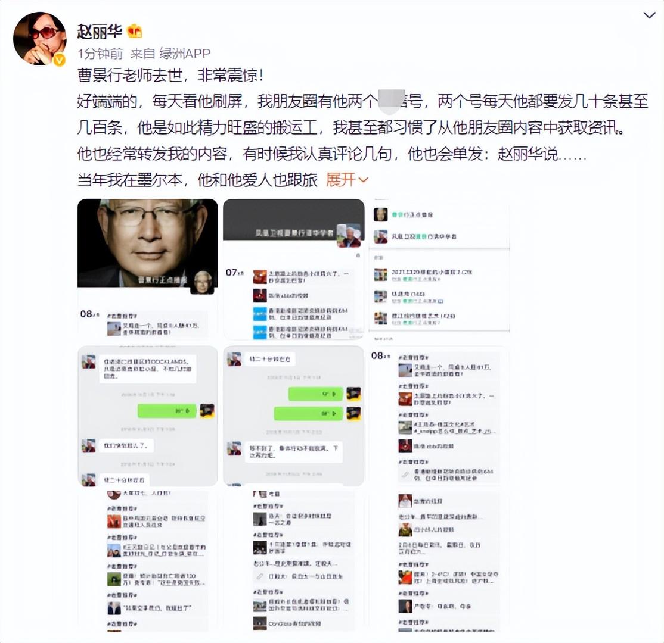Screen dimensions: 664x643
Task: Open sixth image showing 08 moments feed
Action: pyautogui.click(x=439, y=416)
